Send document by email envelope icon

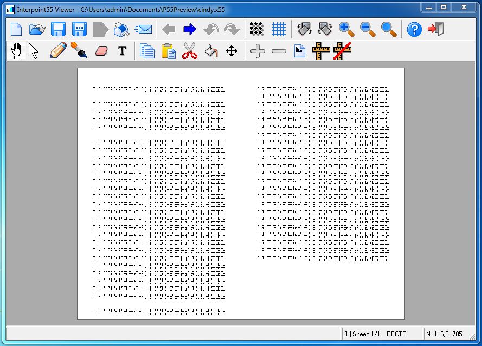coord(143,29)
